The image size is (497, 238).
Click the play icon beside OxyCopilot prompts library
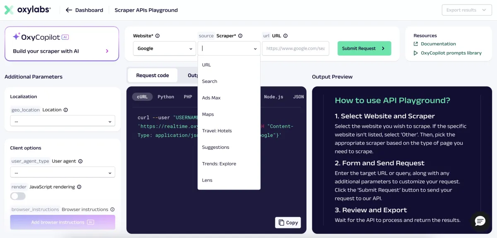click(416, 53)
